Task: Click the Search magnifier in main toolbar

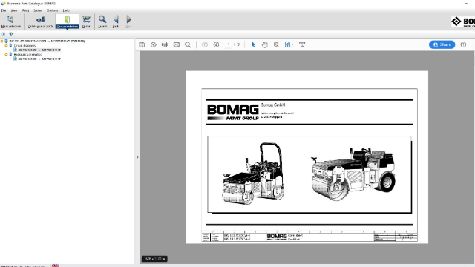Action: tap(102, 22)
